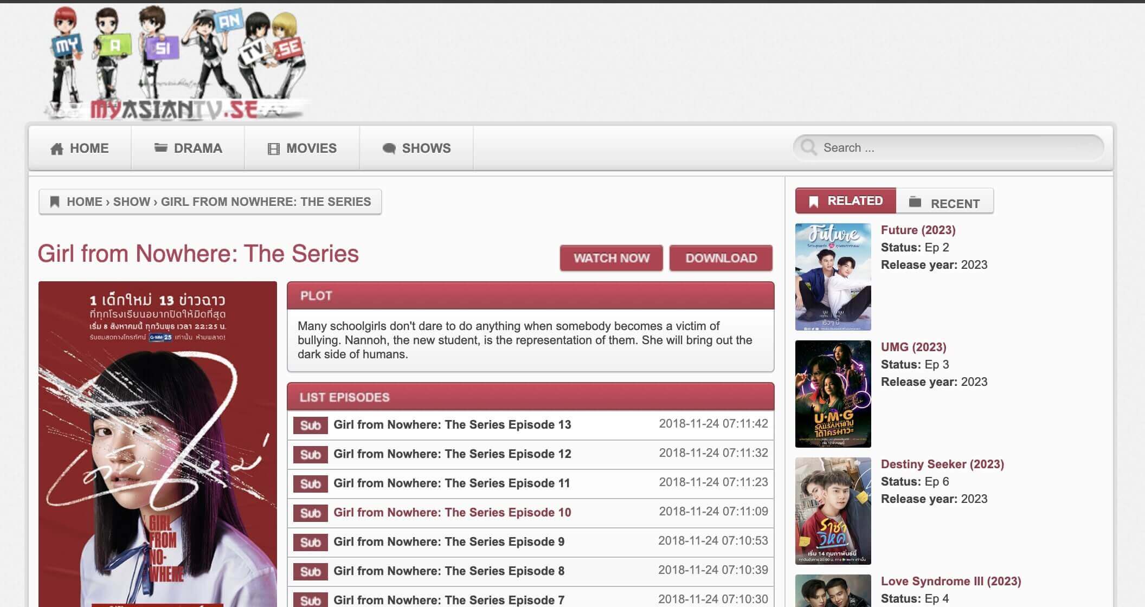Open Girl from Nowhere Episode 10 link
This screenshot has height=607, width=1145.
click(x=452, y=513)
